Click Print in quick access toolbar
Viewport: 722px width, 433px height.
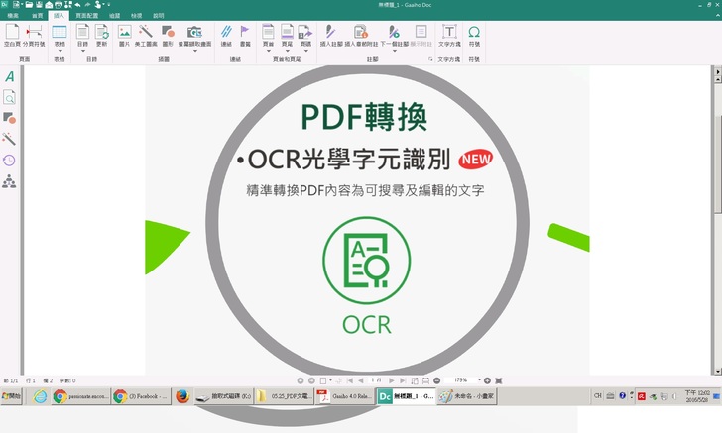[x=59, y=5]
